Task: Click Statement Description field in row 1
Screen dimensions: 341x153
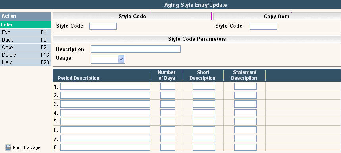Action: [246, 86]
